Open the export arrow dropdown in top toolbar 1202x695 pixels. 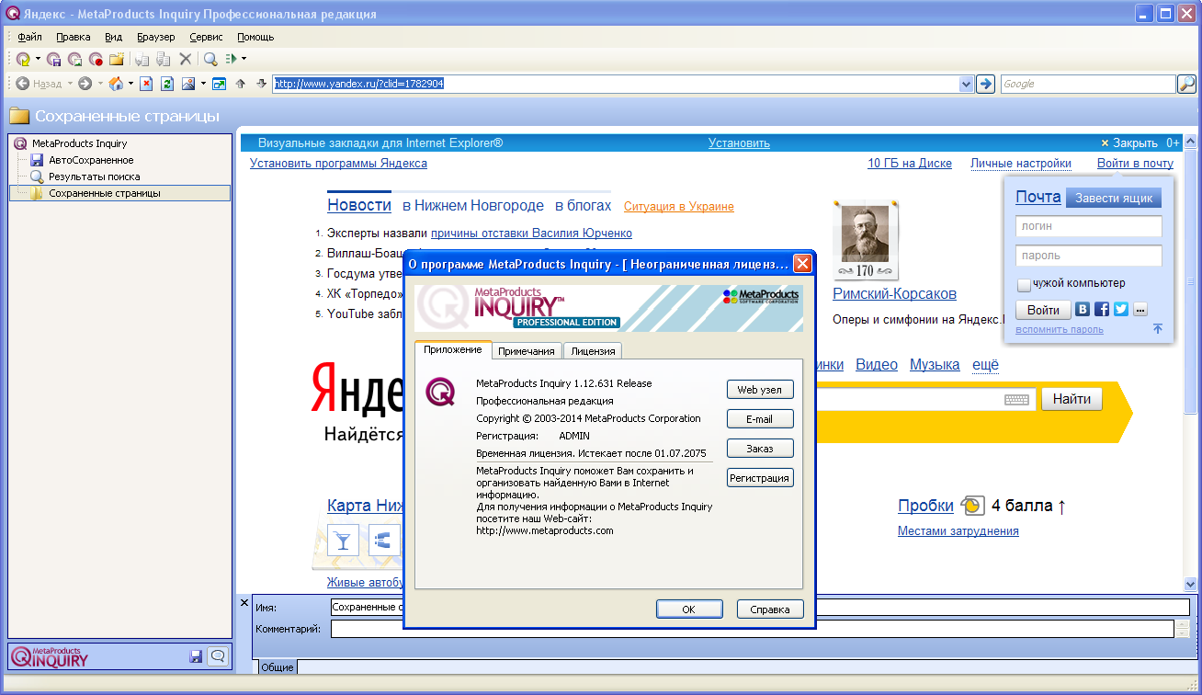(244, 59)
